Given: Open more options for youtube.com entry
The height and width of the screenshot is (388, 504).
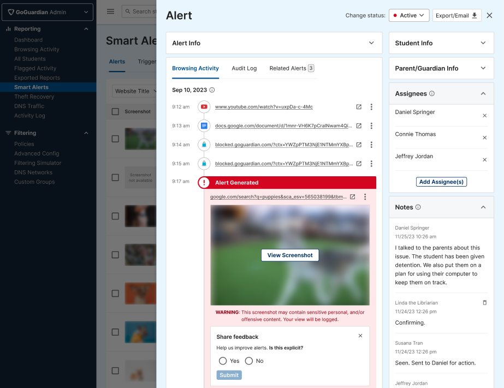Looking at the screenshot, I should pyautogui.click(x=371, y=107).
